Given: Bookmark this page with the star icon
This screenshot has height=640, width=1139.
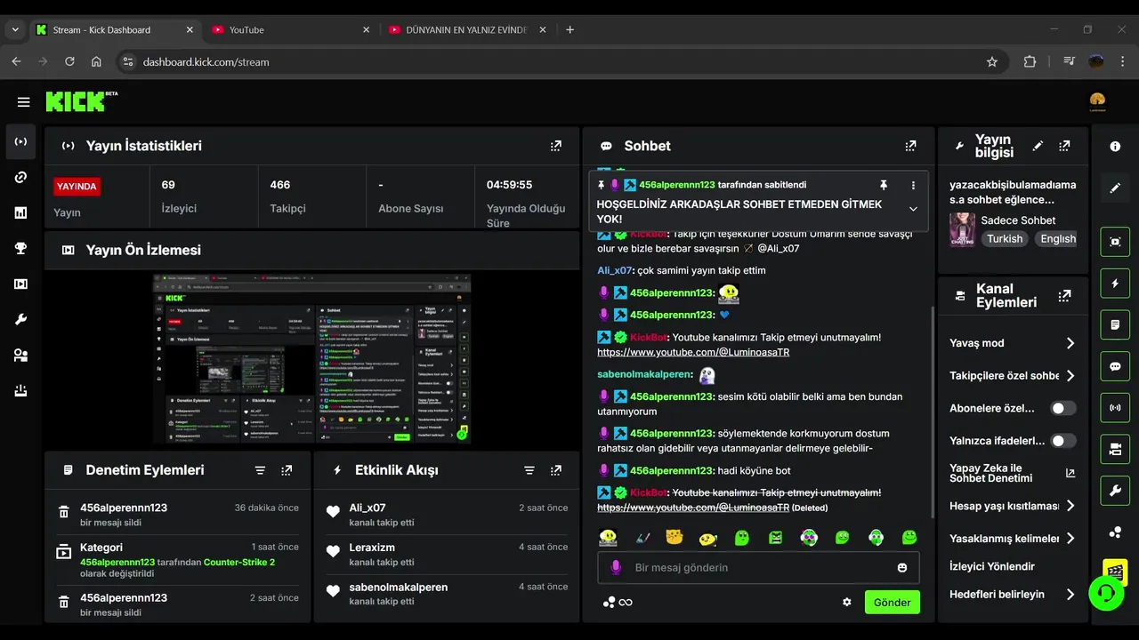Looking at the screenshot, I should 992,61.
